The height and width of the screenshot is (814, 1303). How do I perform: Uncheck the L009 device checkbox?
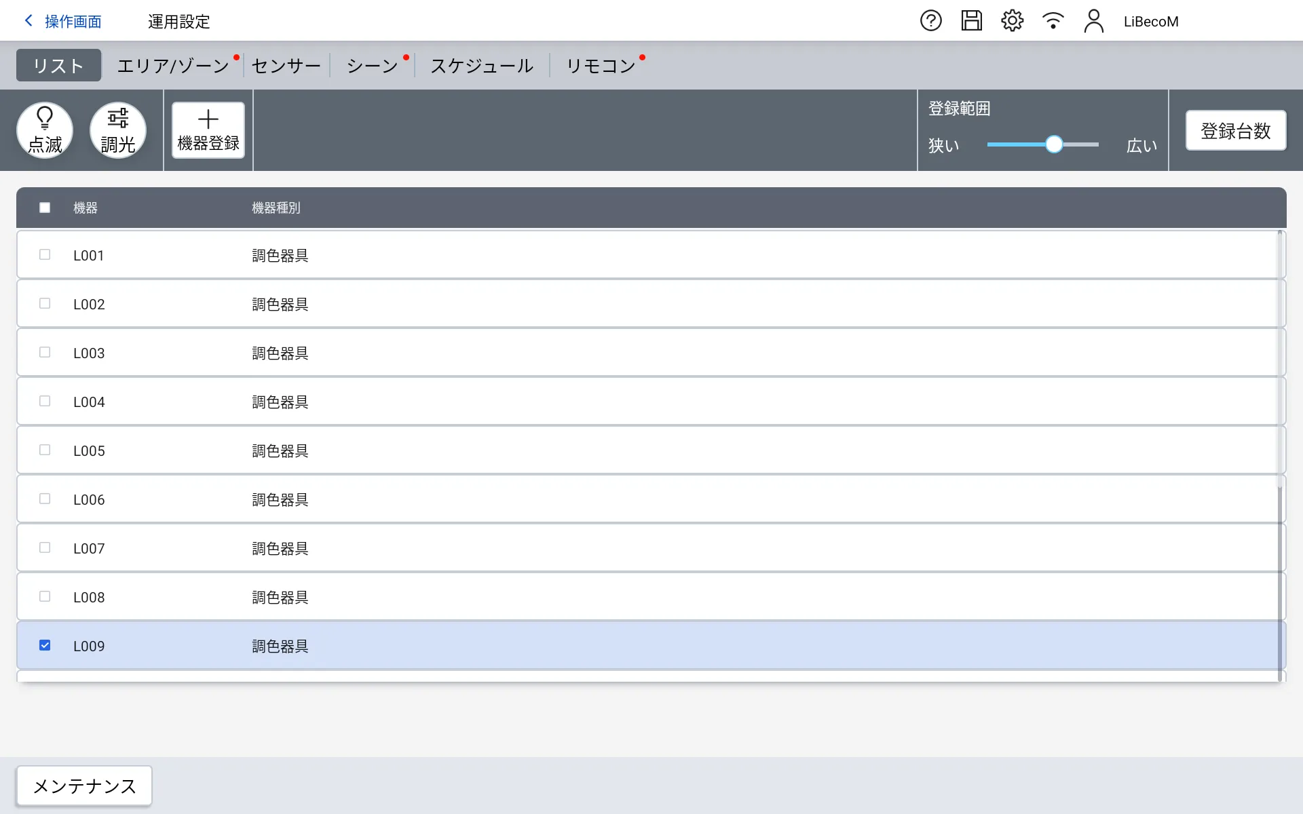[x=45, y=645]
